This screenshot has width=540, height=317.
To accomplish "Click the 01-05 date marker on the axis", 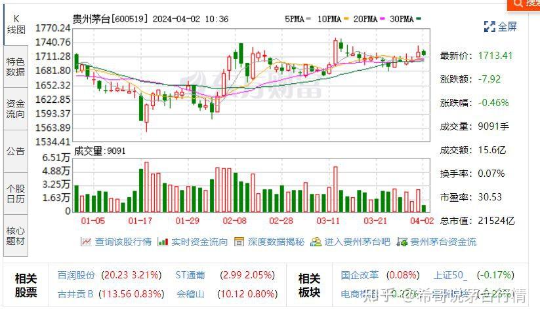I will point(93,221).
